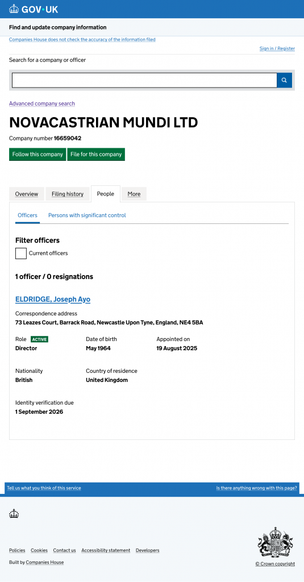The width and height of the screenshot is (304, 582).
Task: Click the royal coat of arms image
Action: (276, 542)
